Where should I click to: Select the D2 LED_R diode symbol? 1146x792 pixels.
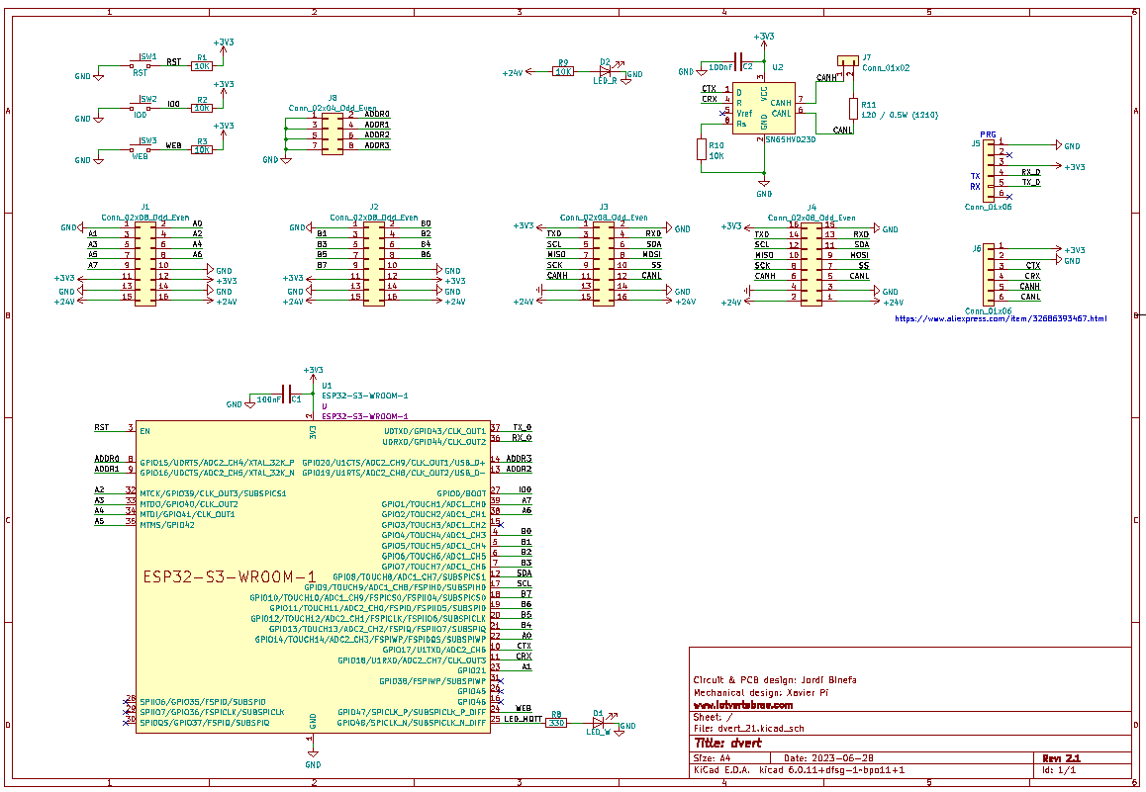click(x=606, y=71)
